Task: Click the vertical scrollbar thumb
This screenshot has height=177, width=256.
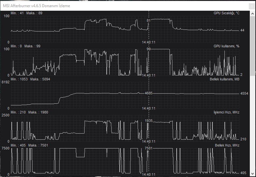Action: 253,46
